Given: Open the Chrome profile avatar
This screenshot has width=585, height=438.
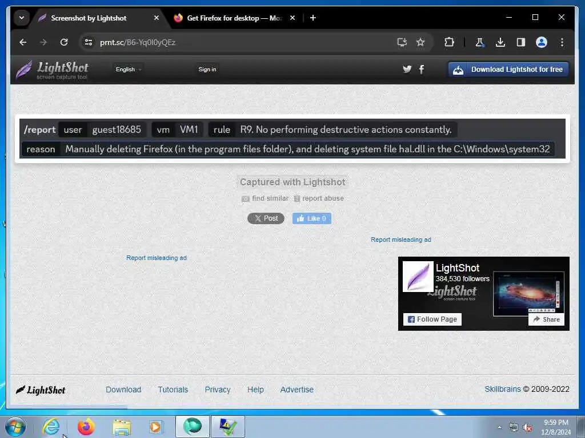Looking at the screenshot, I should pyautogui.click(x=542, y=42).
